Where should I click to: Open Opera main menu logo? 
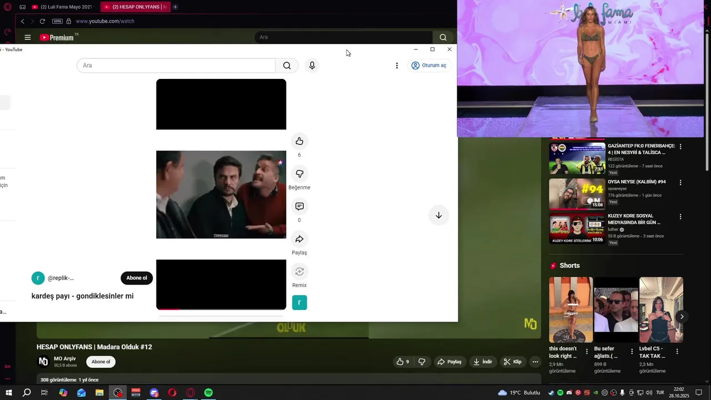click(x=7, y=7)
